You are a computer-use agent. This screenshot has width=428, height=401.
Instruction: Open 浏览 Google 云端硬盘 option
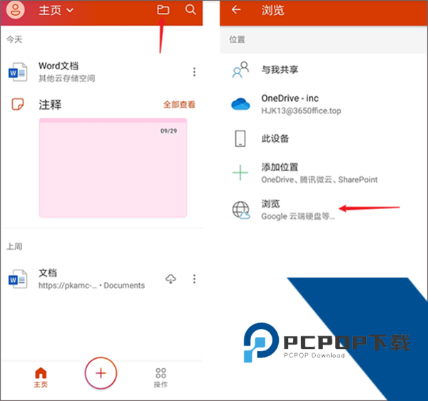(x=323, y=210)
